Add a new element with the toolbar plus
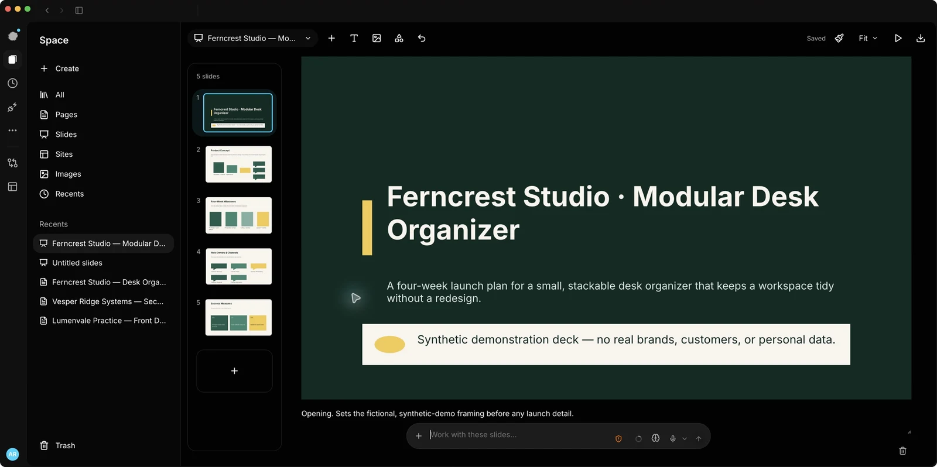 (331, 38)
